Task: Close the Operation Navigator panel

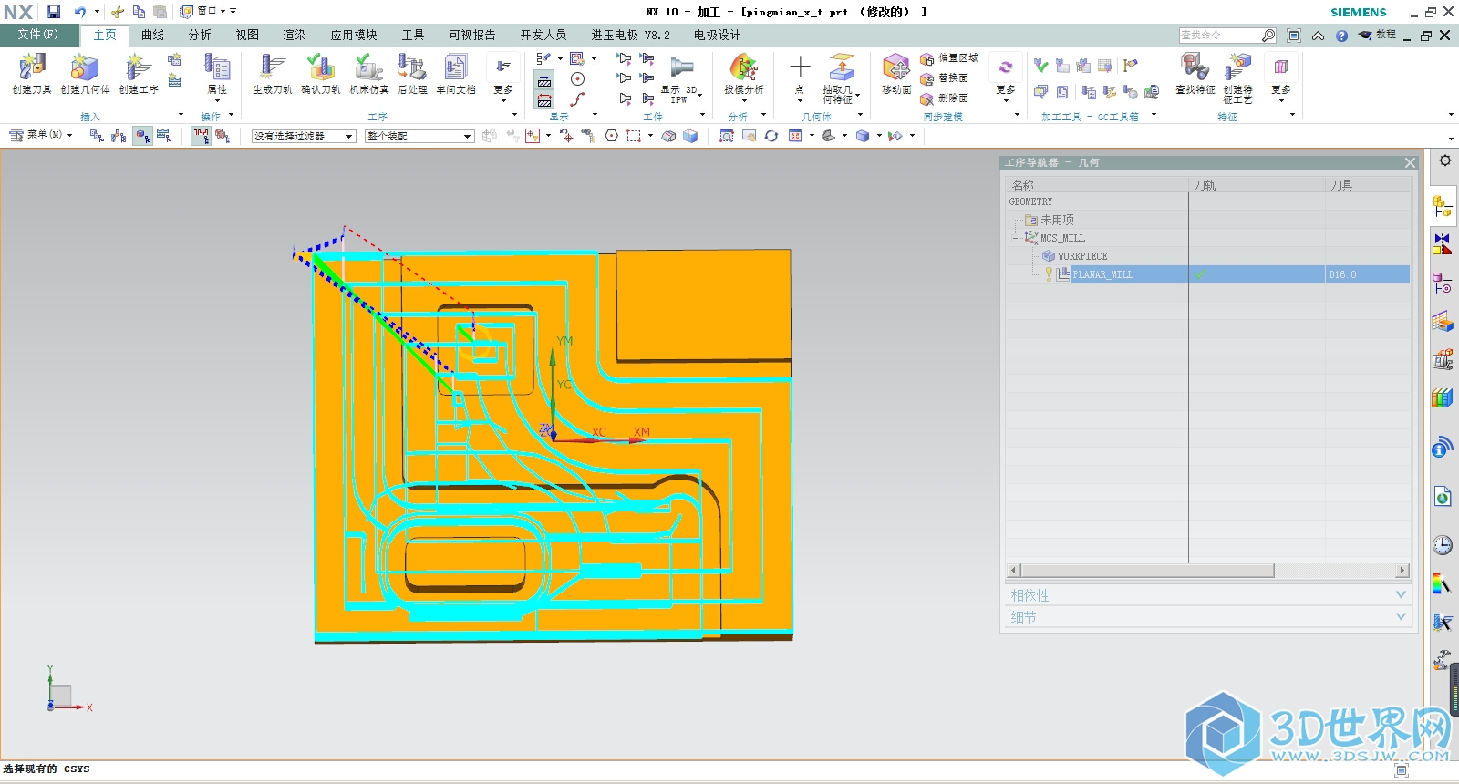Action: click(1410, 162)
